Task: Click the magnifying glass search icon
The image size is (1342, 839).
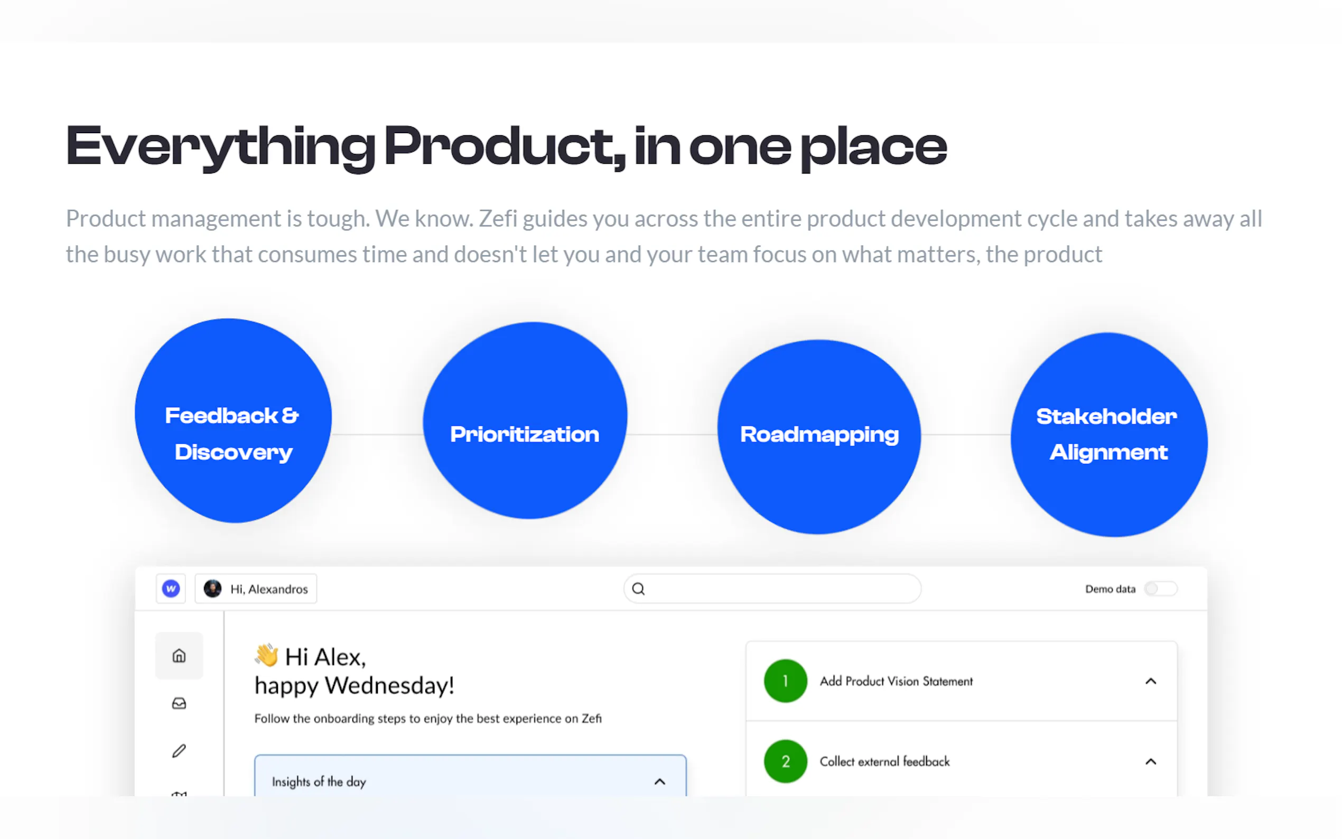Action: [639, 589]
